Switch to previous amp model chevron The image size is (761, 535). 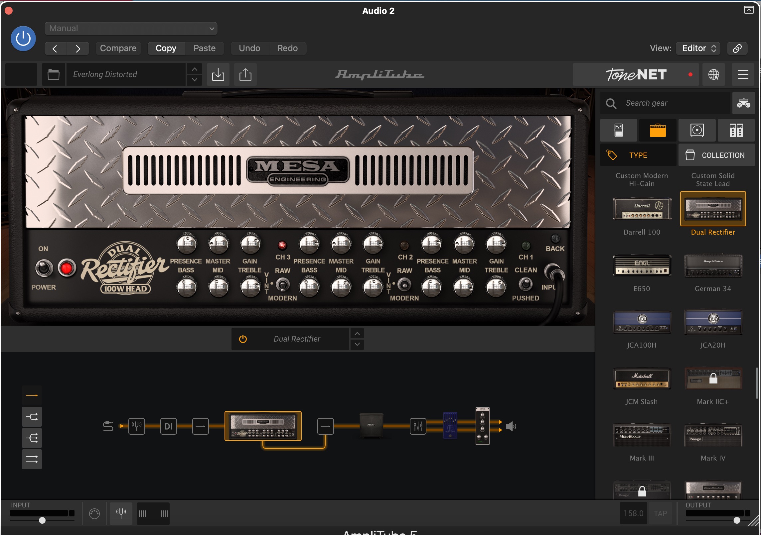click(357, 333)
